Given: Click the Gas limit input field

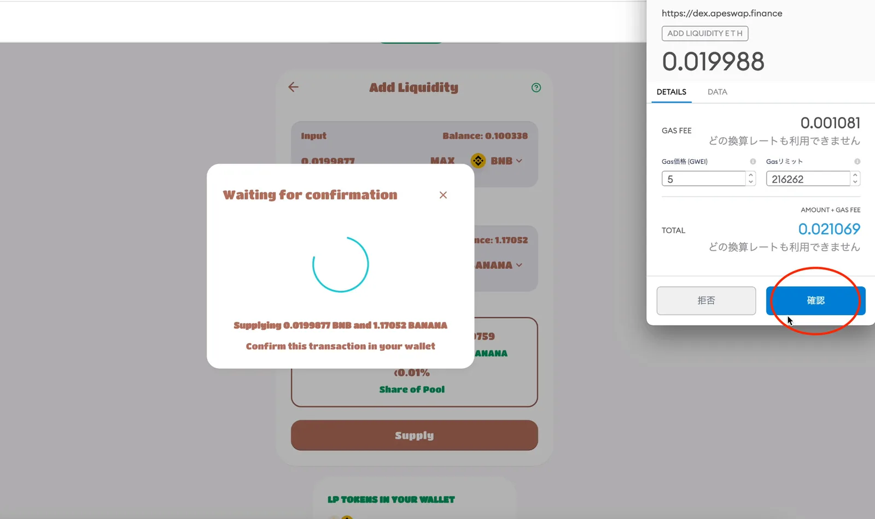Looking at the screenshot, I should 808,179.
